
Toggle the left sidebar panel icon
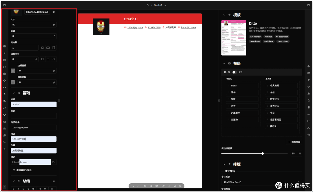click(4, 5)
